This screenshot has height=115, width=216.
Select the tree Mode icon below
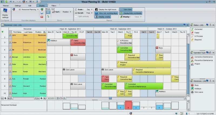pyautogui.click(x=48, y=16)
